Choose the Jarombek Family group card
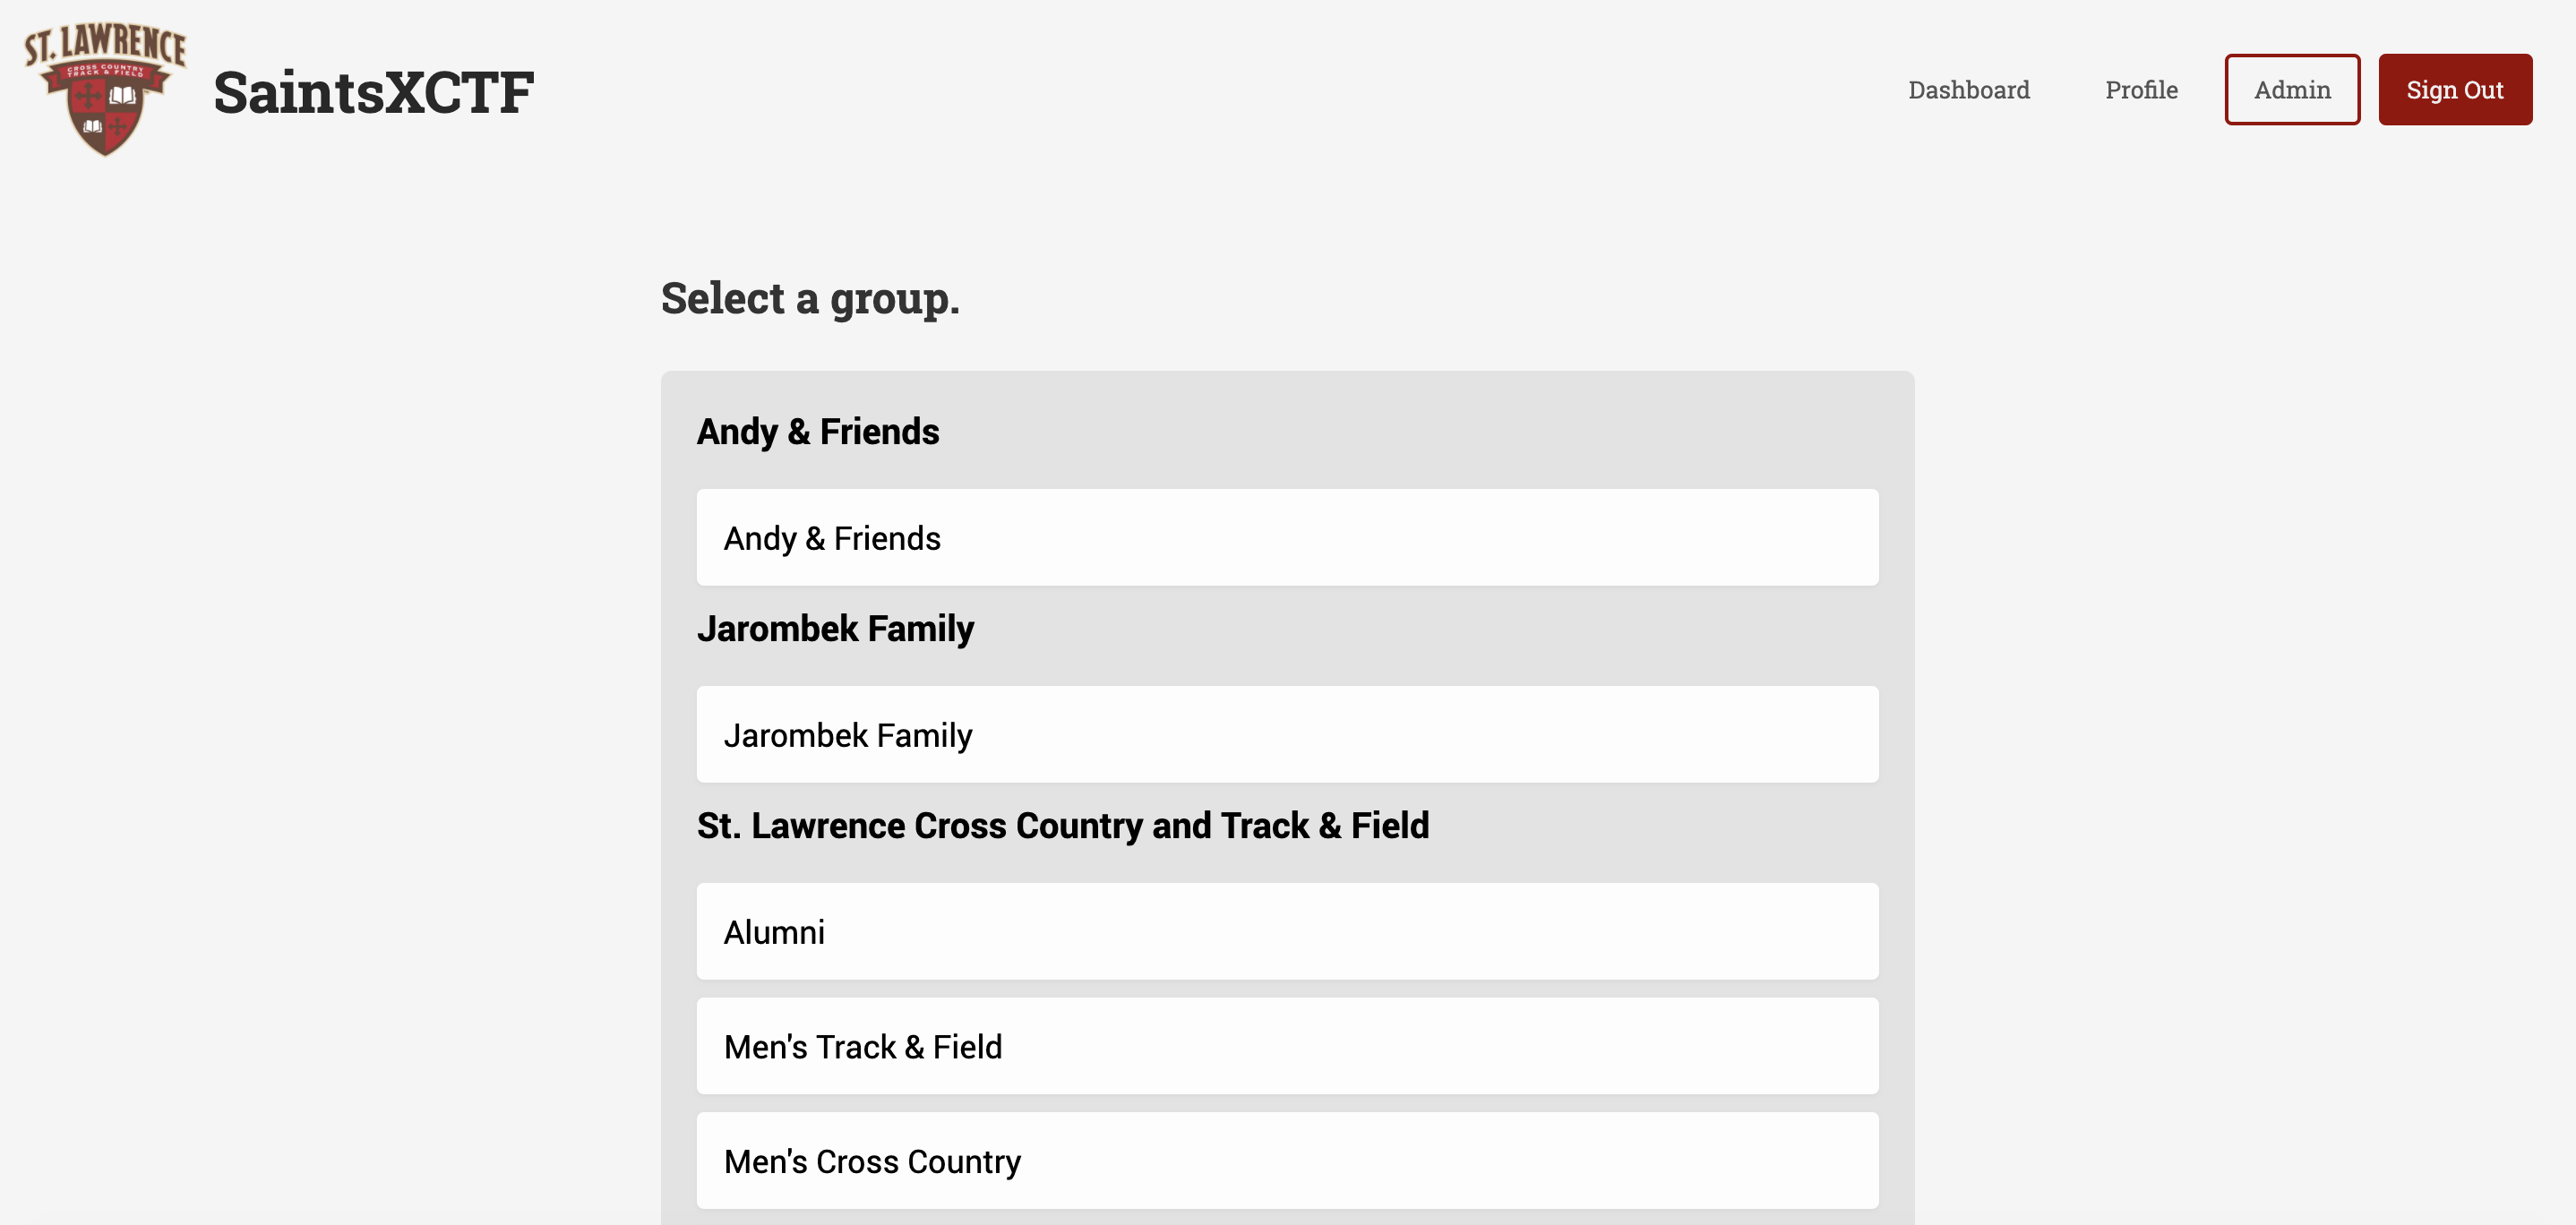The height and width of the screenshot is (1225, 2576). [1287, 734]
